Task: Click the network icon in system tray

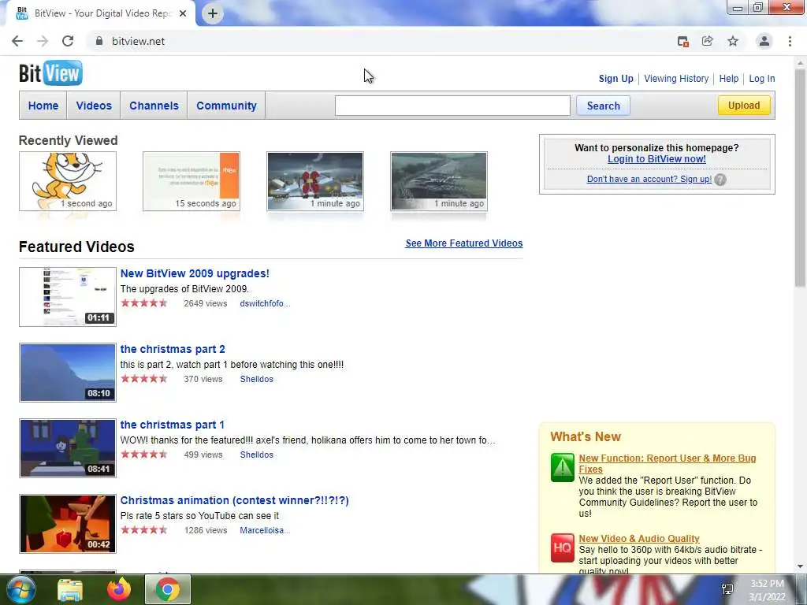Action: pyautogui.click(x=727, y=589)
